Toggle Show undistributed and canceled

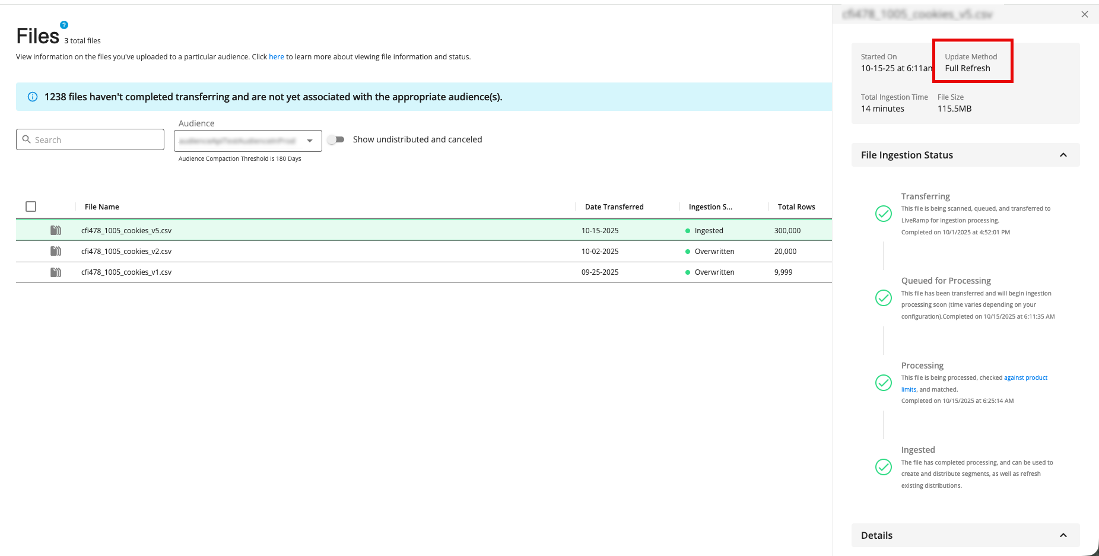tap(336, 139)
